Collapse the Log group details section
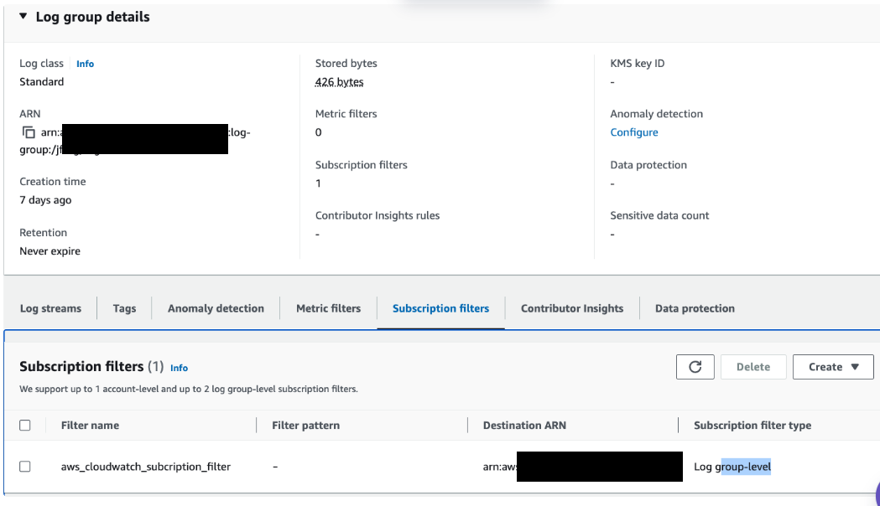 tap(21, 16)
